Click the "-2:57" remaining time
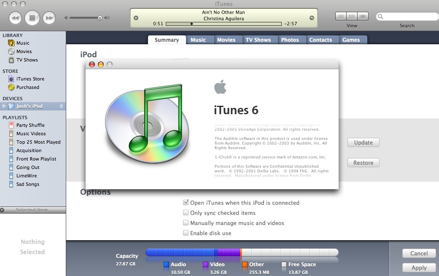The width and height of the screenshot is (439, 276). (x=291, y=24)
